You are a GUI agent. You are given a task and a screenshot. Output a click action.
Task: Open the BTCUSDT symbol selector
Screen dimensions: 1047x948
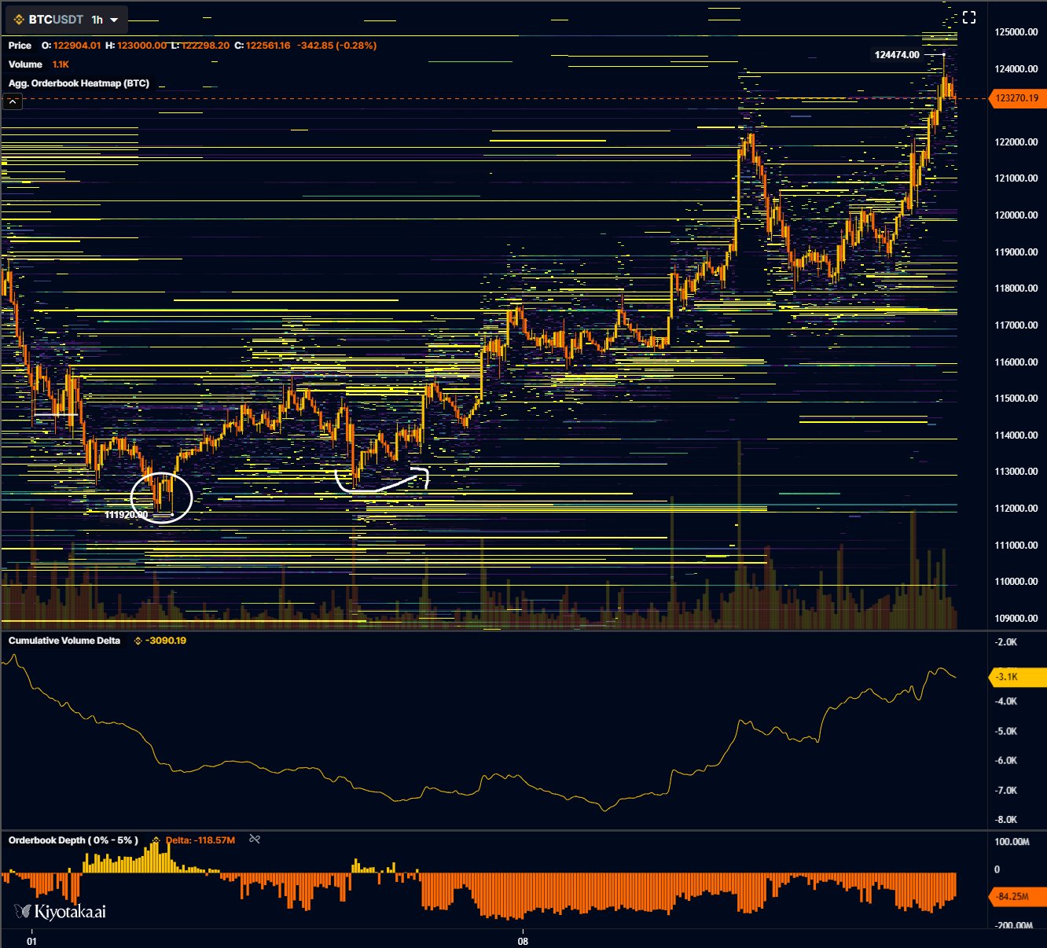coord(56,20)
